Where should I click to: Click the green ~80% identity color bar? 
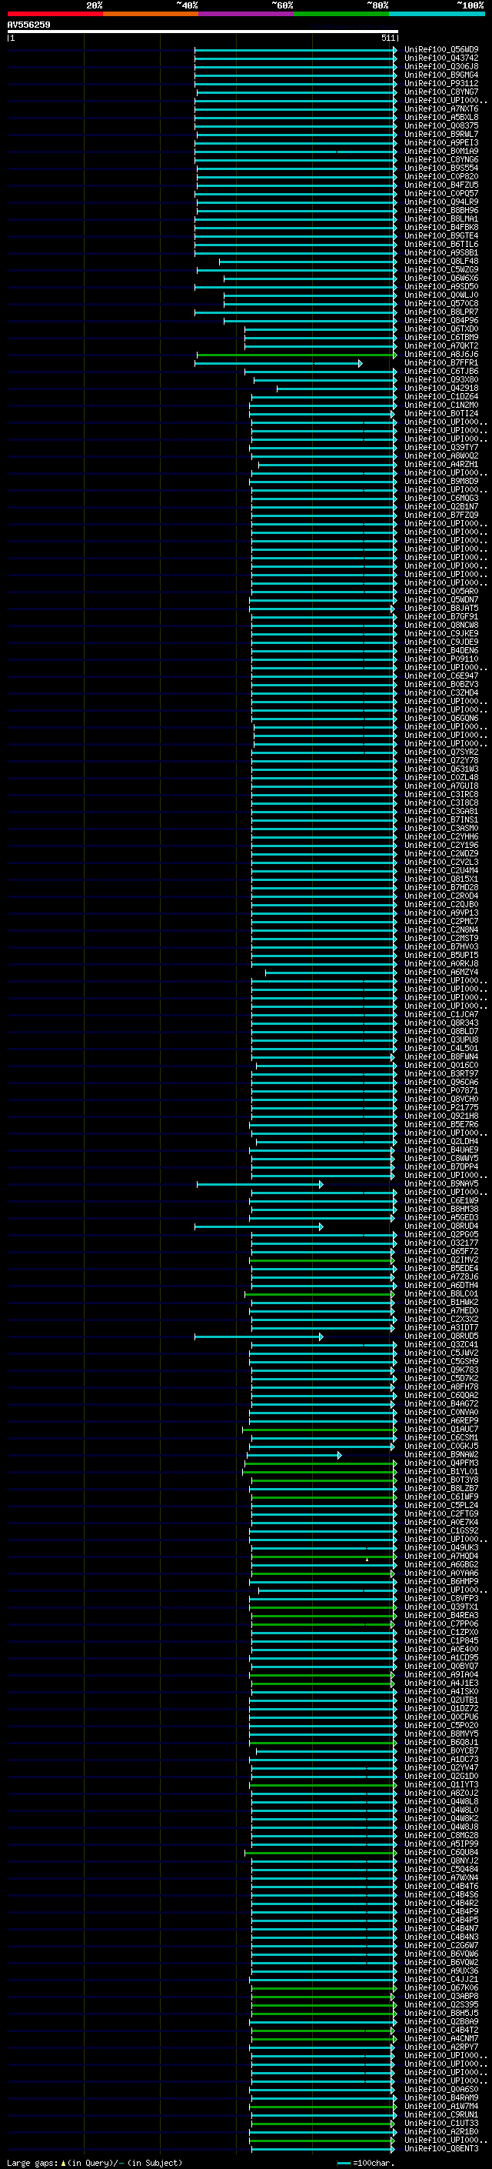point(341,14)
